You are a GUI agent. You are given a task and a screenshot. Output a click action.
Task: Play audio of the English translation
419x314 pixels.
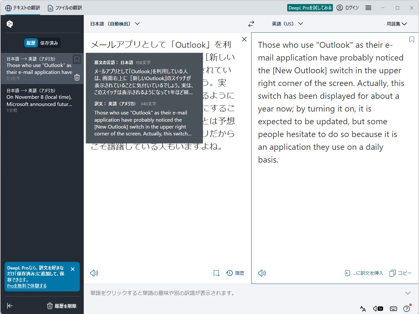(x=262, y=273)
